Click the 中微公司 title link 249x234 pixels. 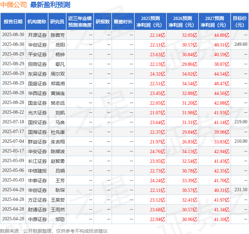[14, 5]
